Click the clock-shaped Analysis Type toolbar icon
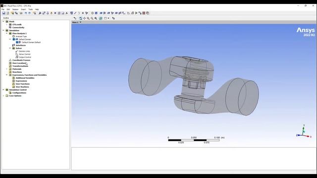This screenshot has width=317, height=178. [x=92, y=13]
